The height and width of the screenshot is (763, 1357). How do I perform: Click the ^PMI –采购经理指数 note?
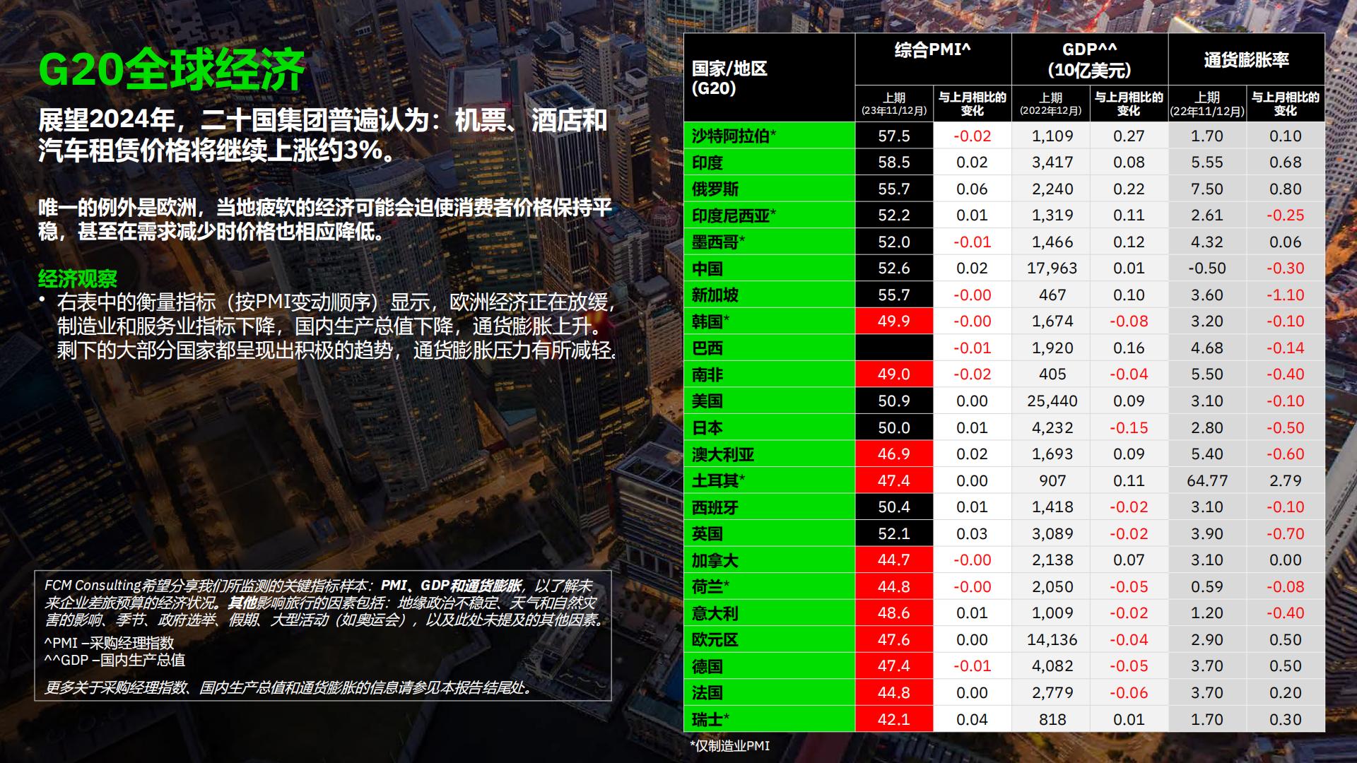point(109,643)
